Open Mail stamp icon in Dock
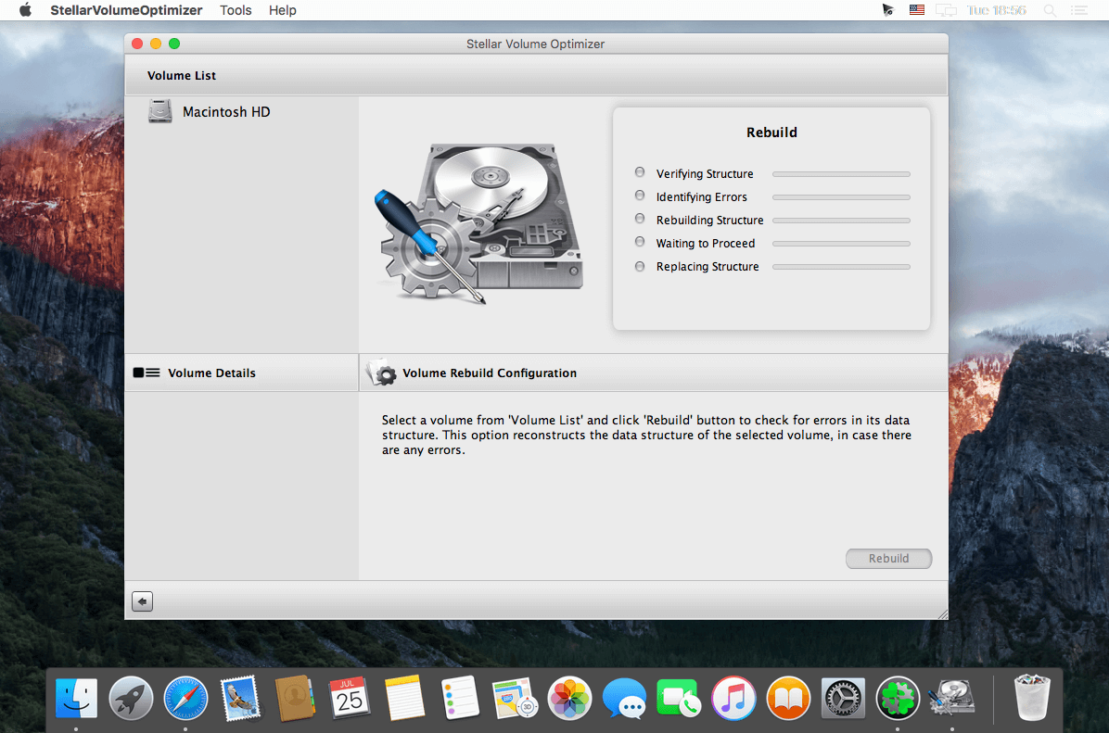 coord(240,699)
